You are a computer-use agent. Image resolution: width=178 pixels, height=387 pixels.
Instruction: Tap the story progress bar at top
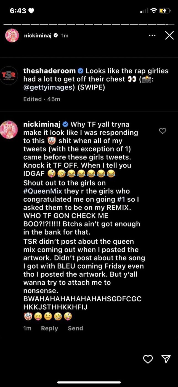click(89, 24)
